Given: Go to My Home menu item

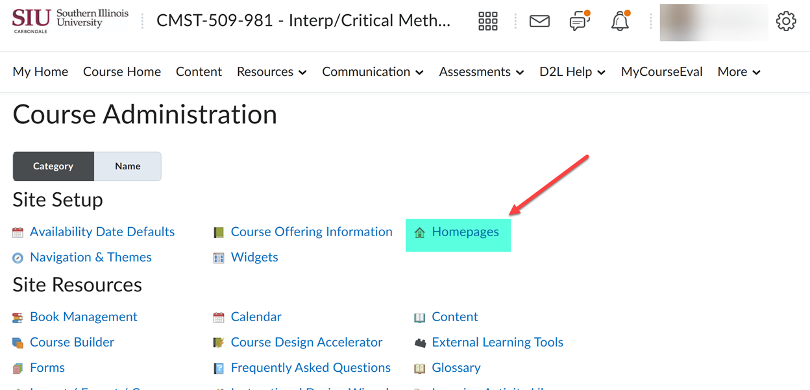Looking at the screenshot, I should (x=40, y=71).
